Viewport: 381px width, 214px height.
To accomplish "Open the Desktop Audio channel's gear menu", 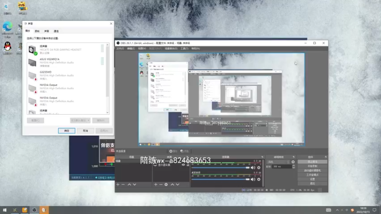I will (259, 179).
